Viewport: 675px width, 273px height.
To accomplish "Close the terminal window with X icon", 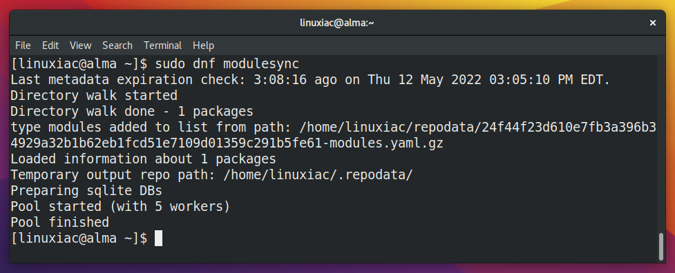I will [x=653, y=23].
